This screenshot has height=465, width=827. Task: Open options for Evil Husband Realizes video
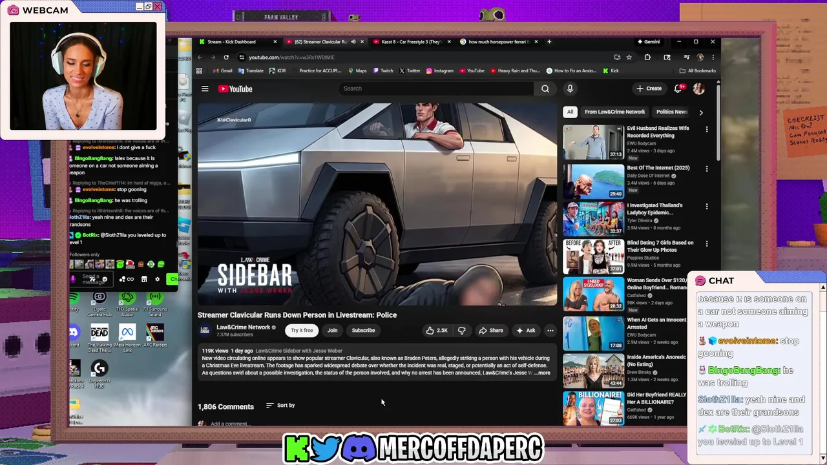[706, 129]
